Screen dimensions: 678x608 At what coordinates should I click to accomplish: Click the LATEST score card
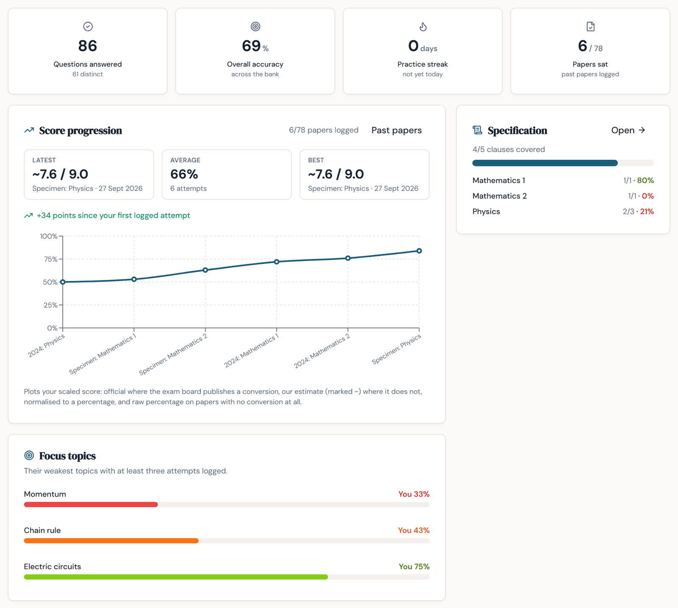[89, 175]
